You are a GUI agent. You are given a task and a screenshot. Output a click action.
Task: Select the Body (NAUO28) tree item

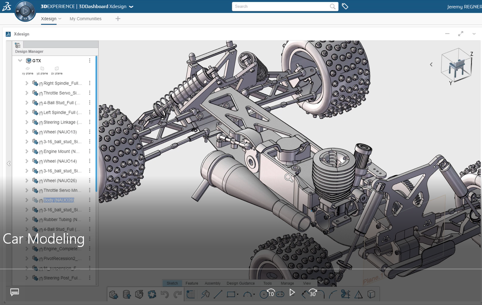pyautogui.click(x=59, y=200)
